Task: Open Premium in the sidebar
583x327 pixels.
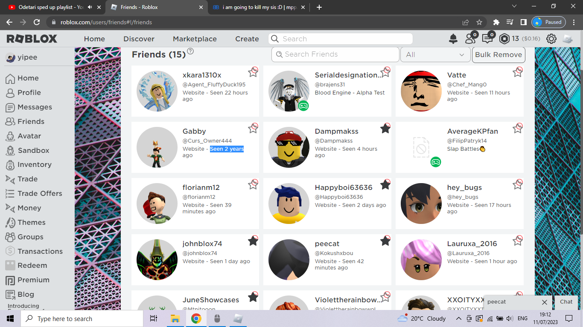Action: click(x=33, y=280)
